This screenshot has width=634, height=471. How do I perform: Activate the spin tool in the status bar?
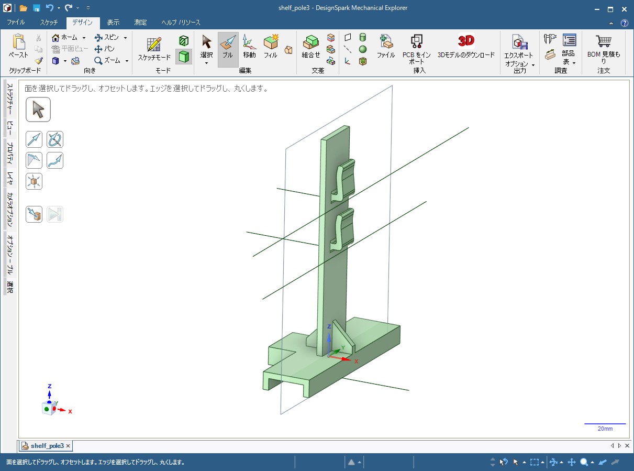(554, 462)
